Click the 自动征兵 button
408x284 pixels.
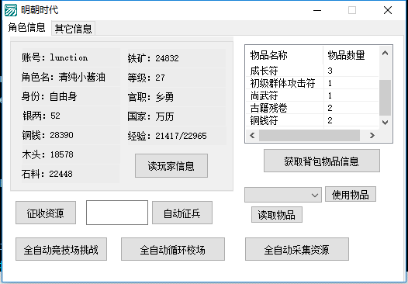click(182, 213)
